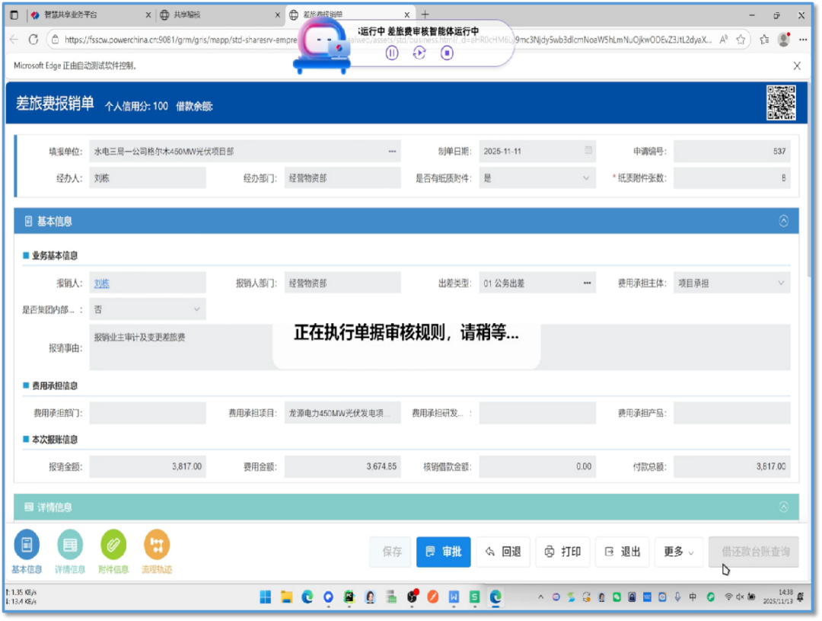Click the 费用承担部门 field

coord(148,413)
